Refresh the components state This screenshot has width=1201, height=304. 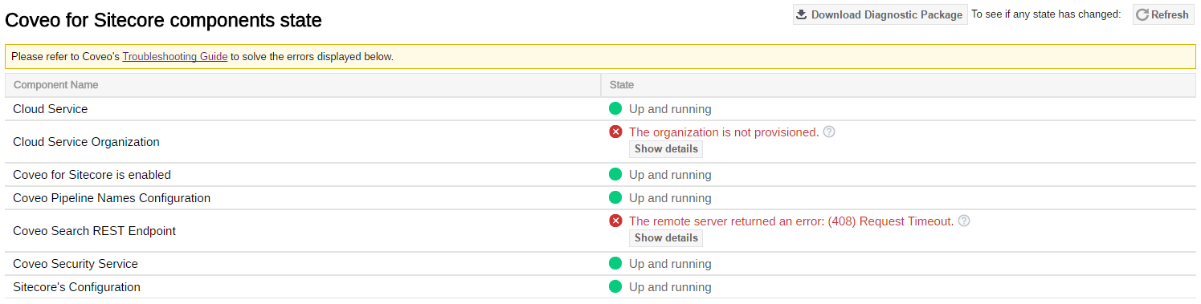(1163, 14)
